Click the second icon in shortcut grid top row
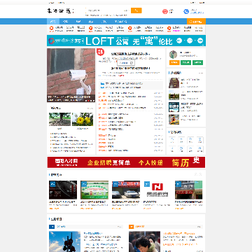 181,140
